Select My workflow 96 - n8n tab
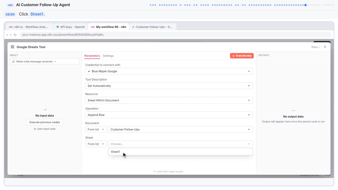Viewport: 338px width, 190px height. point(109,27)
